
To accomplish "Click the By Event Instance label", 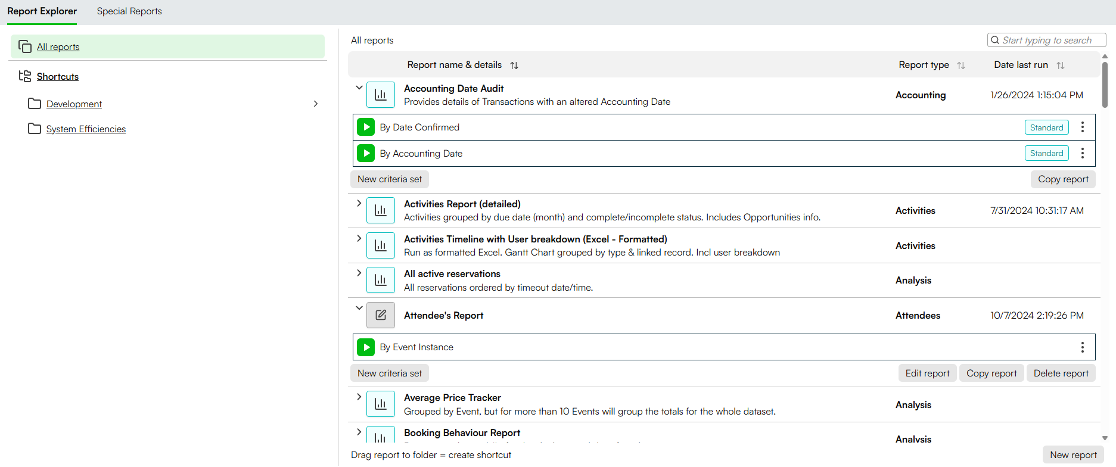I will [x=416, y=347].
